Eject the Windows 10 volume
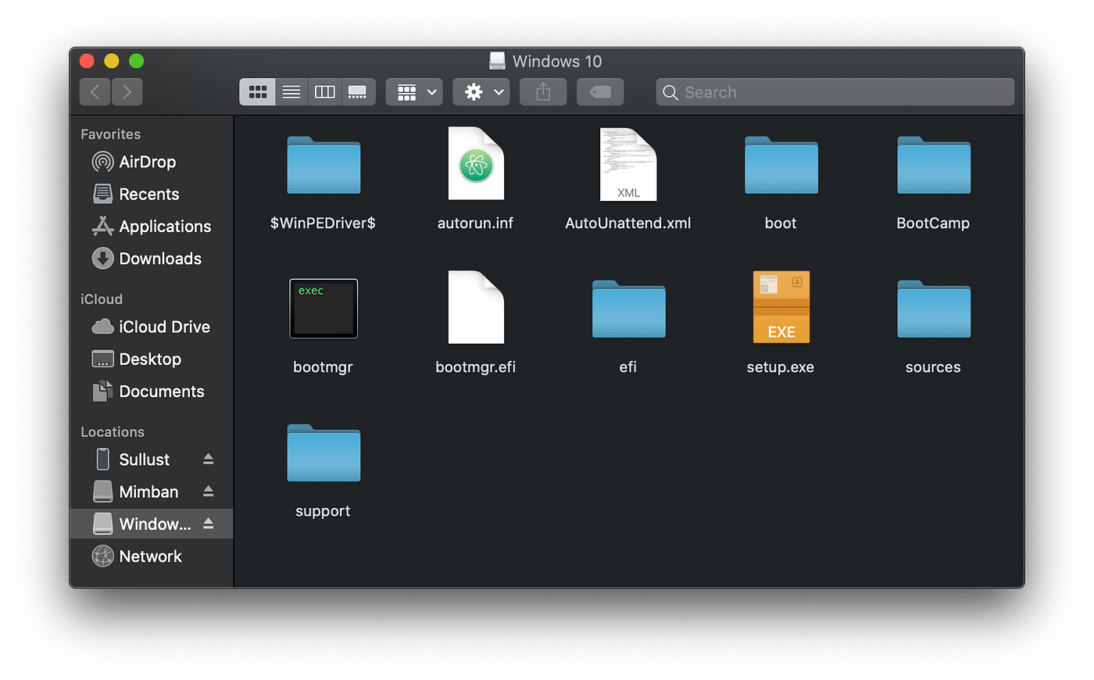 [x=209, y=523]
